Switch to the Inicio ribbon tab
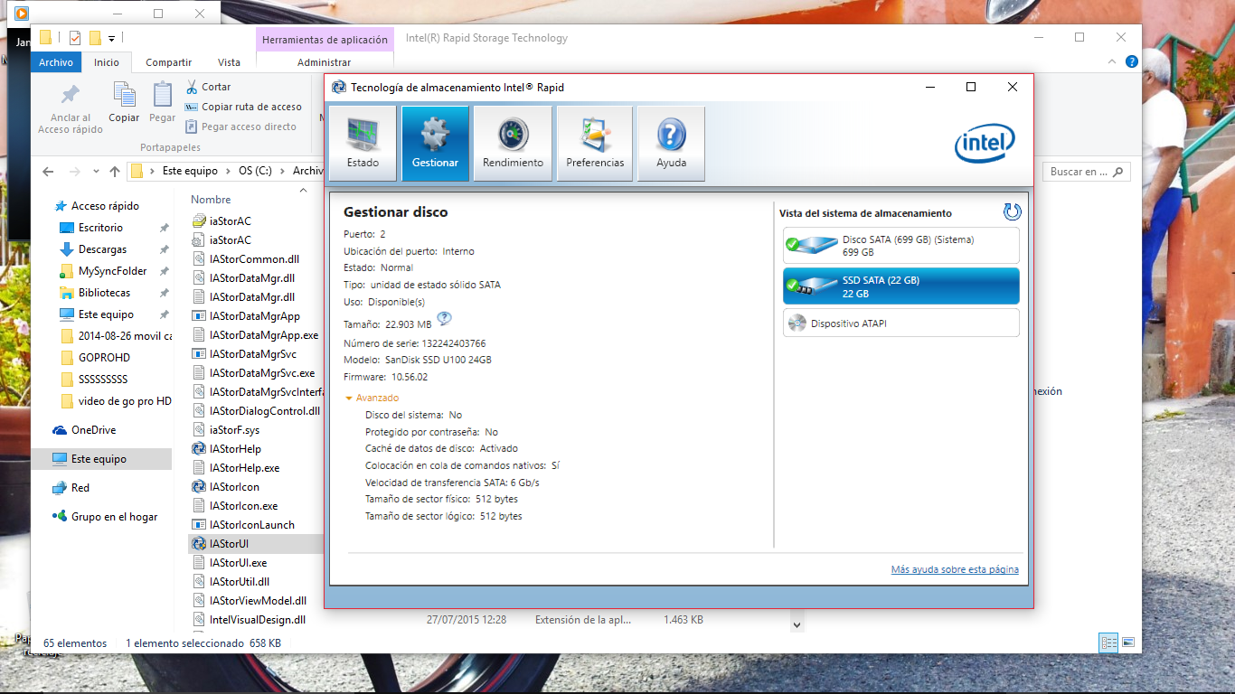This screenshot has width=1235, height=694. 107,62
